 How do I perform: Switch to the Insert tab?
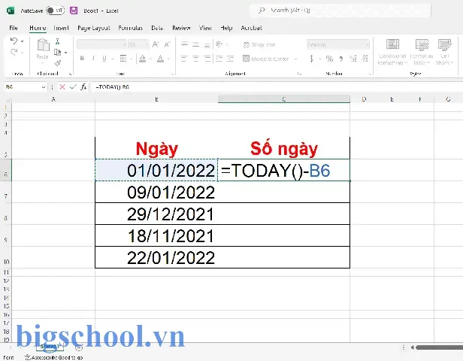click(x=61, y=28)
